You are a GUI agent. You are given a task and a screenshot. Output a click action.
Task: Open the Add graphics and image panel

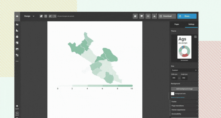tap(17, 49)
